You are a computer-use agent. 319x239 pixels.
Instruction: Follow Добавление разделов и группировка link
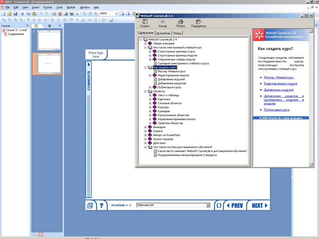click(x=284, y=100)
